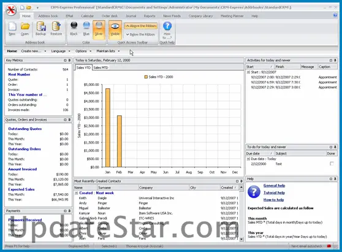Maximize the Quotes, Orders and Invoices panel
The height and width of the screenshot is (252, 342).
click(65, 120)
